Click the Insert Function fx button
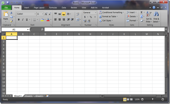Image resolution: width=170 pixels, height=104 pixels. [x=42, y=29]
